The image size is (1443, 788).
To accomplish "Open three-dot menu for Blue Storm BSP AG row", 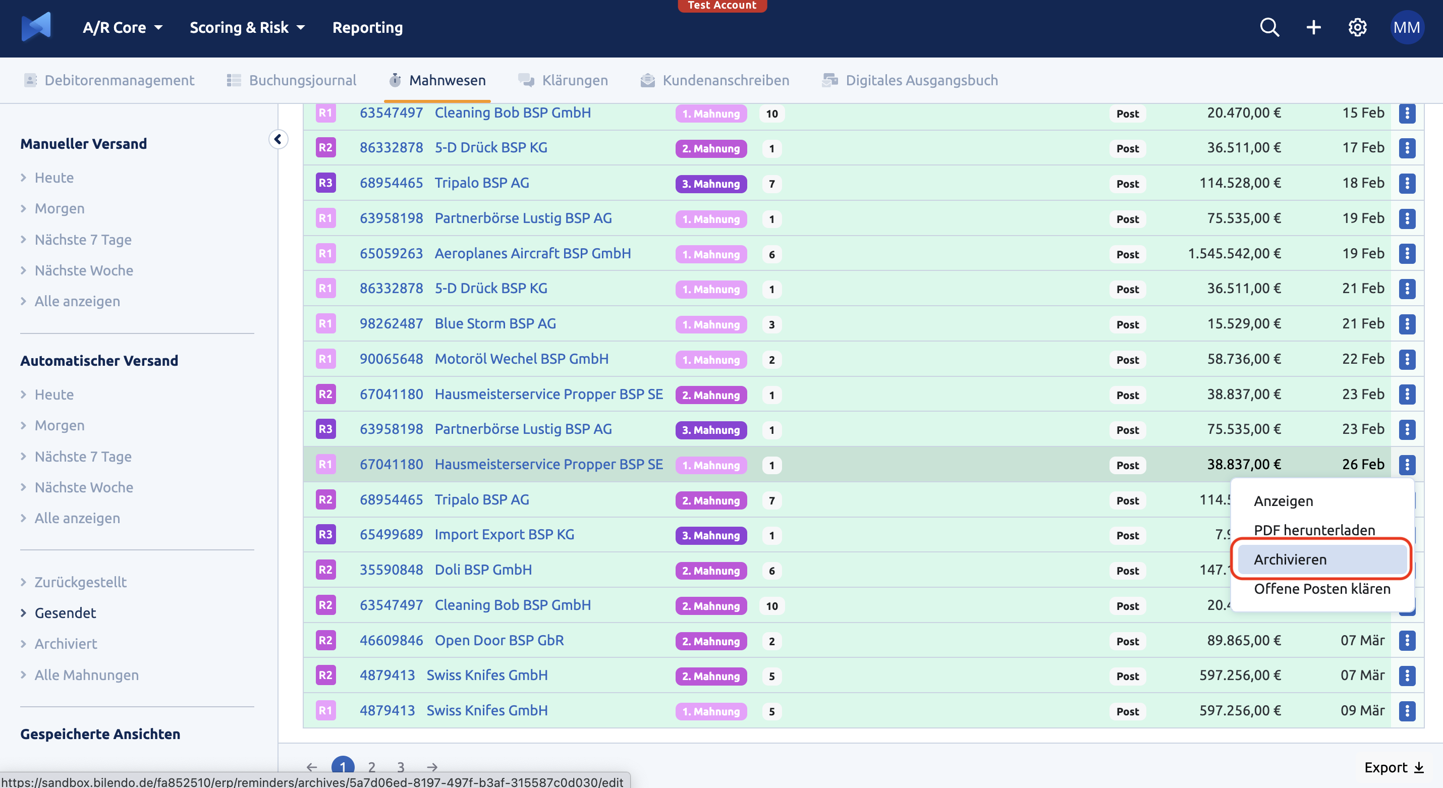I will coord(1407,324).
